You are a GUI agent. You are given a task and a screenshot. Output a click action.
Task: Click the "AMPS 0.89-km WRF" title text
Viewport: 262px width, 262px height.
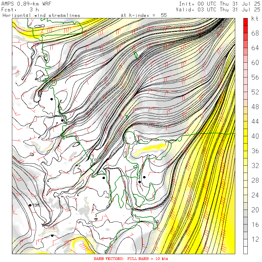pyautogui.click(x=26, y=4)
